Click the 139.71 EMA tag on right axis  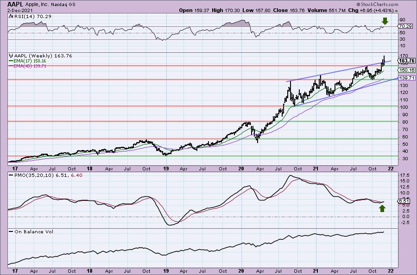click(x=406, y=78)
